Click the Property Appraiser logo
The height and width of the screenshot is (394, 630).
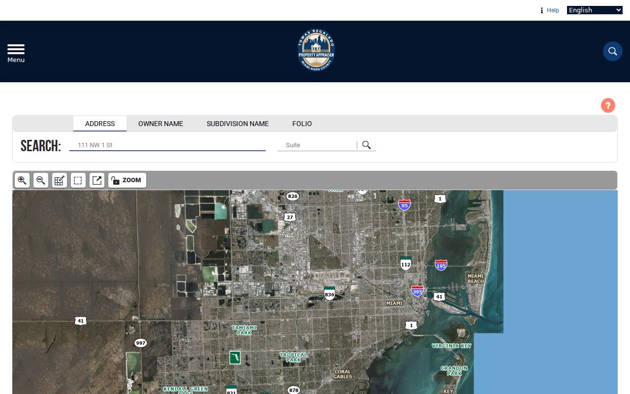click(316, 51)
